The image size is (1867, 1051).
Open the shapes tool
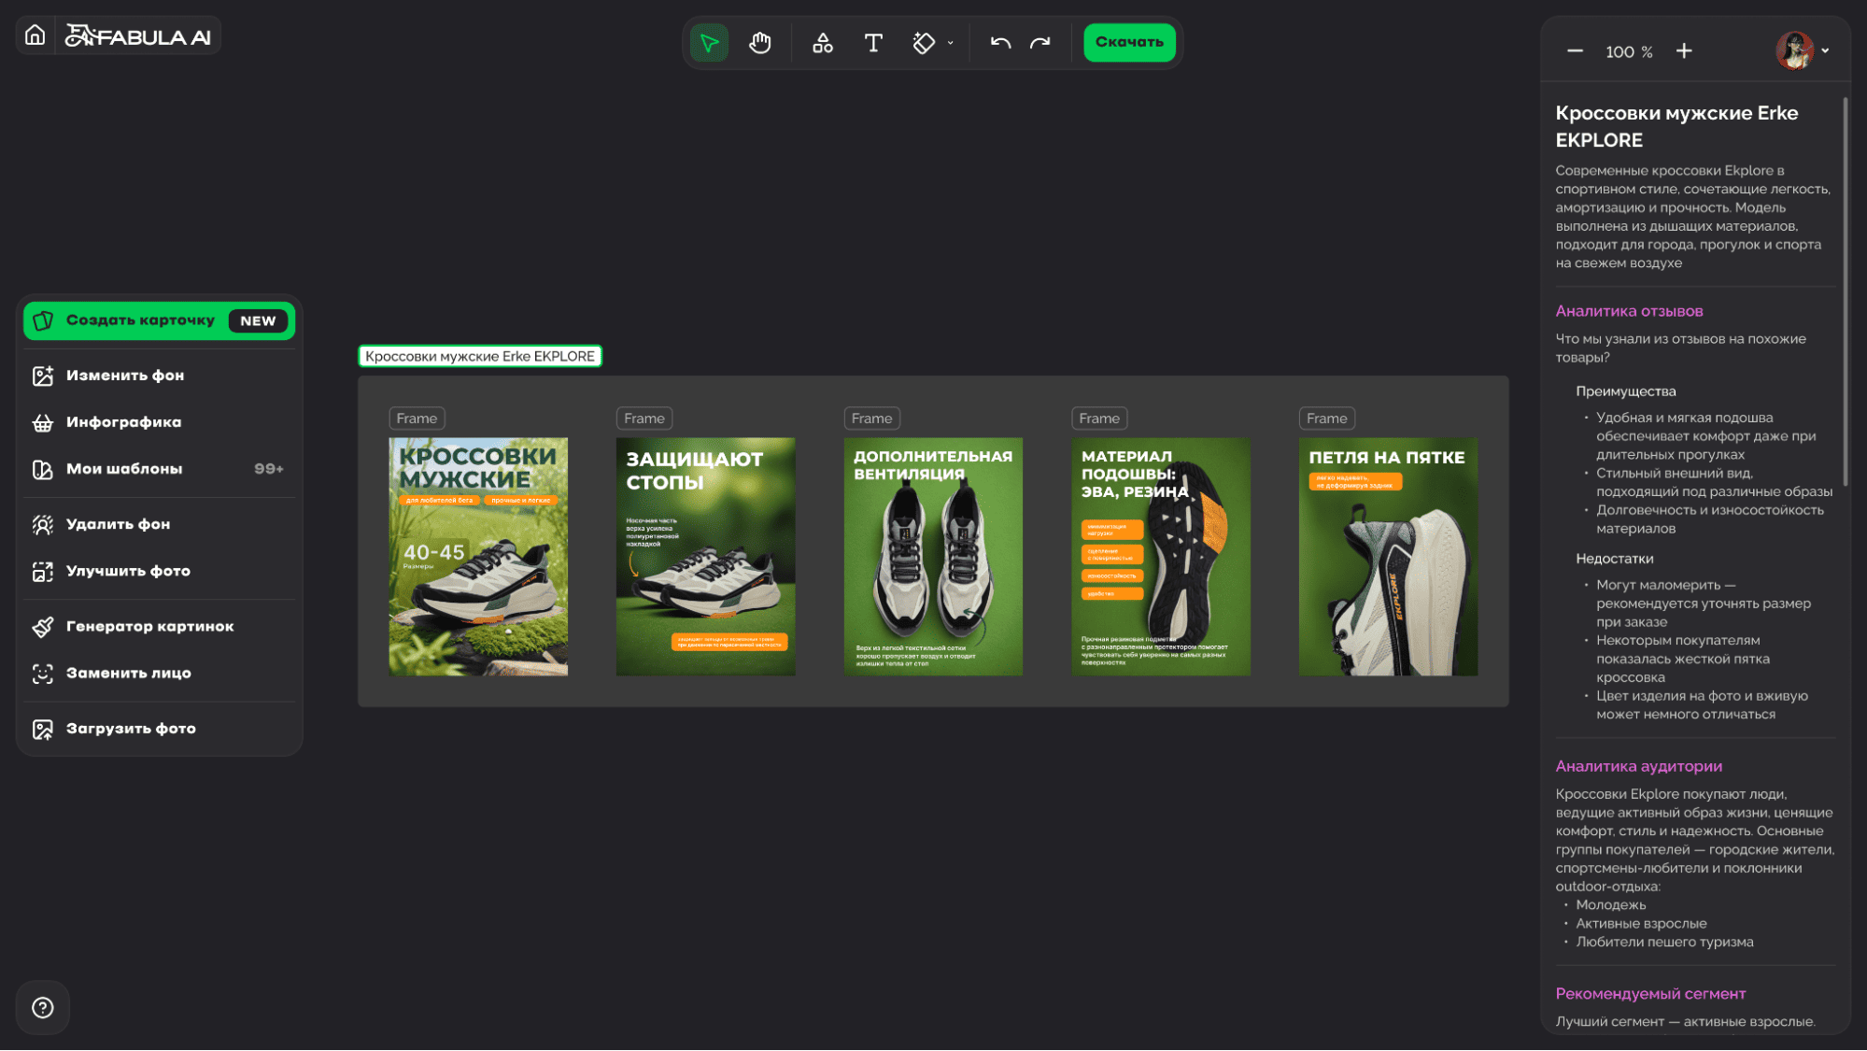coord(822,43)
